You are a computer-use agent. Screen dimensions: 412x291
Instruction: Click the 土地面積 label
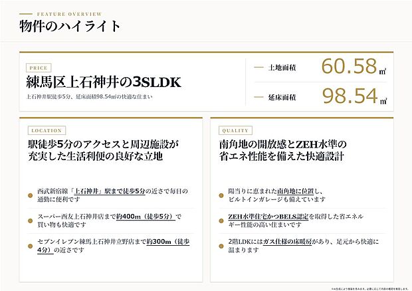click(x=282, y=68)
